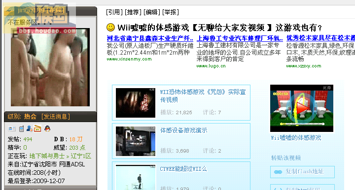This screenshot has height=190, width=355.
Task: Open ad link 上海鲁工专业汽车修理厂环氧..
Action: click(240, 38)
